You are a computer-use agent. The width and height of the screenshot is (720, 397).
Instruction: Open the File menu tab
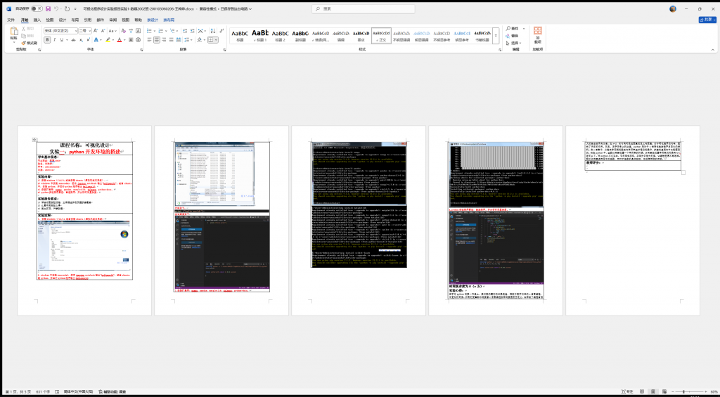(x=11, y=20)
